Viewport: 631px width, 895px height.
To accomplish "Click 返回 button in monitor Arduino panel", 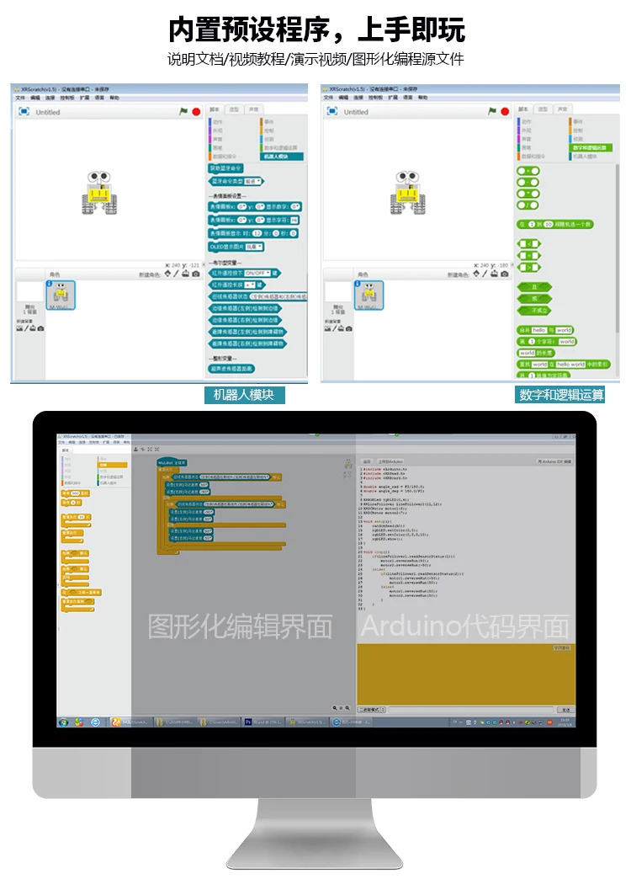I will coord(367,461).
